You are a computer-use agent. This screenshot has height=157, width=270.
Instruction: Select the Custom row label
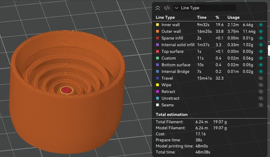[x=169, y=58]
